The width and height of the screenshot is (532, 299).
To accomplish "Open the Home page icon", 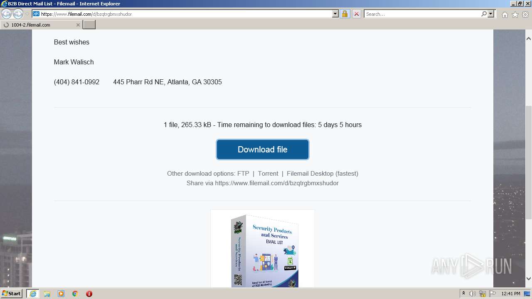I will (x=505, y=15).
